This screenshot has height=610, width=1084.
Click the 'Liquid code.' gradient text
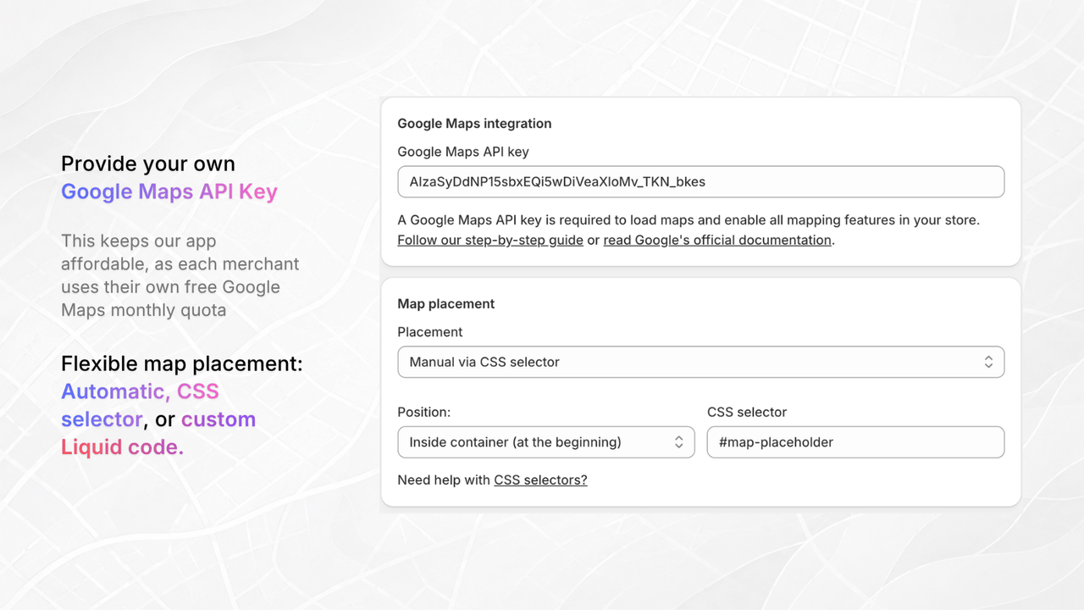(x=122, y=446)
